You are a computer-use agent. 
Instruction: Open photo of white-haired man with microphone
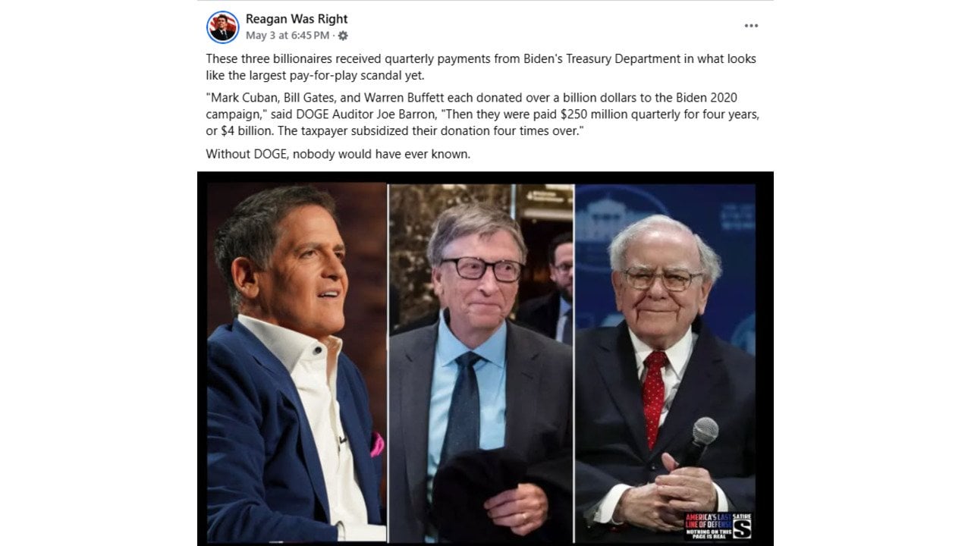(665, 362)
